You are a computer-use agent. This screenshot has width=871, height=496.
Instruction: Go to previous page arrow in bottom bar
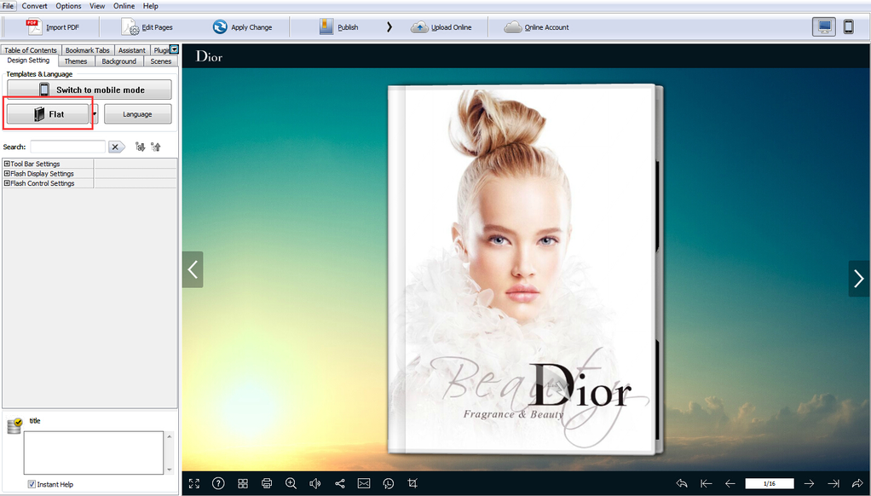click(730, 484)
